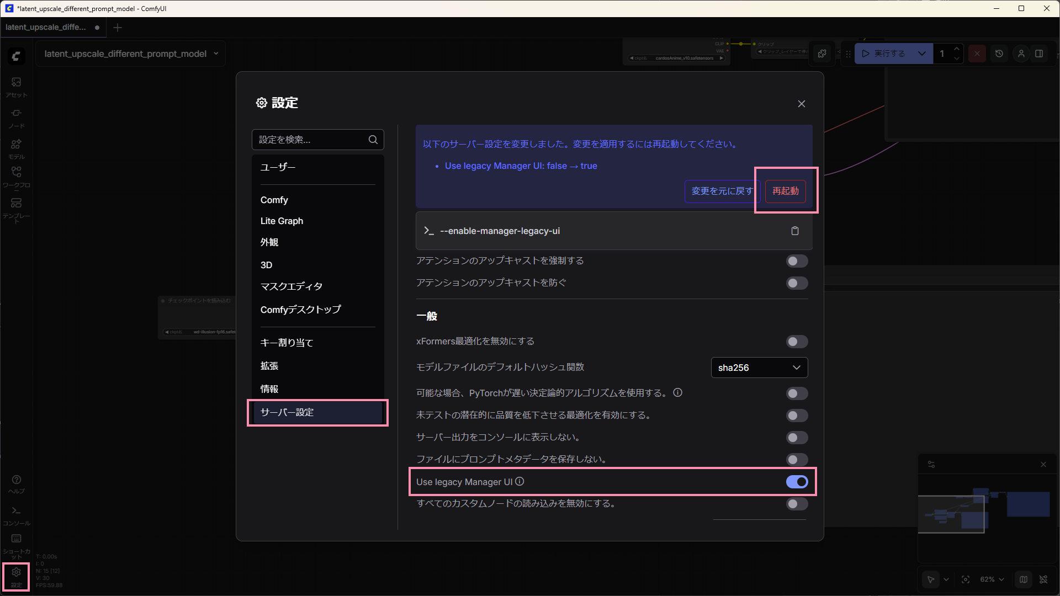Image resolution: width=1060 pixels, height=596 pixels.
Task: Open the sha256 hash function dropdown
Action: click(x=759, y=368)
